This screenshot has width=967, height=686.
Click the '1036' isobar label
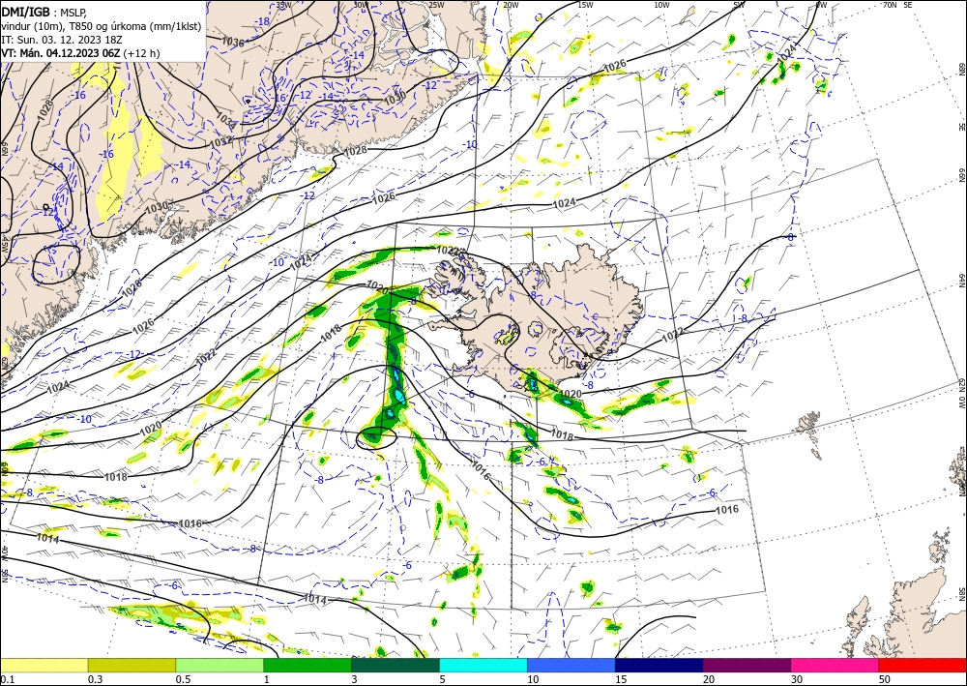[x=232, y=42]
